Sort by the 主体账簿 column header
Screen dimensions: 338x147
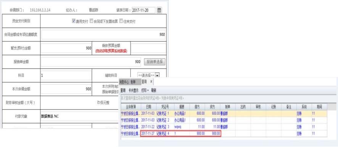130,107
